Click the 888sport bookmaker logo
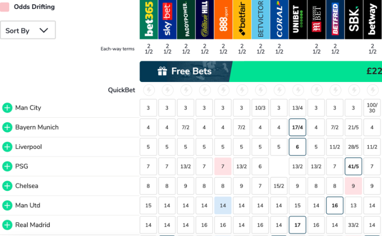The width and height of the screenshot is (382, 236). (223, 20)
